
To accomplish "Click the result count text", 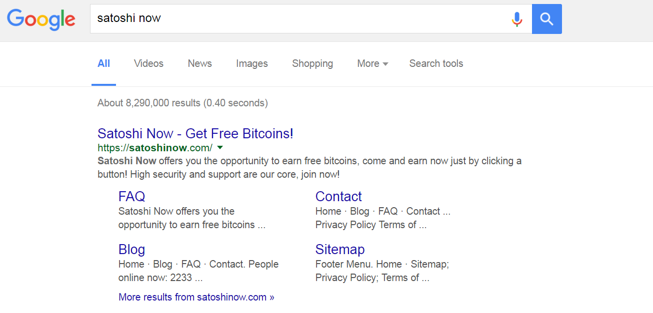I will click(x=182, y=103).
